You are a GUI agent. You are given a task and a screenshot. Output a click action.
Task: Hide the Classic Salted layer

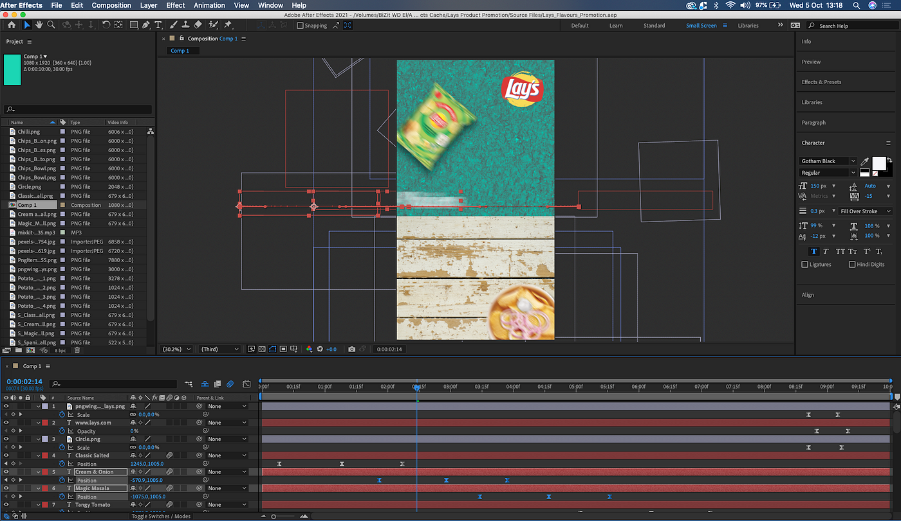(x=6, y=455)
